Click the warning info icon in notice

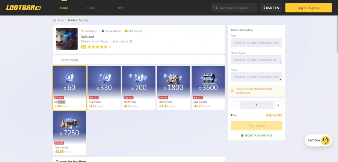[232, 91]
